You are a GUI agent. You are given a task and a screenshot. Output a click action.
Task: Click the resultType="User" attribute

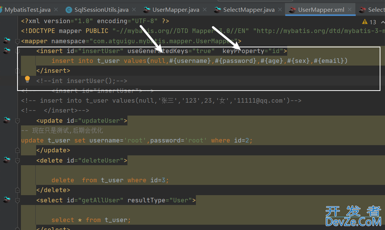(x=160, y=200)
